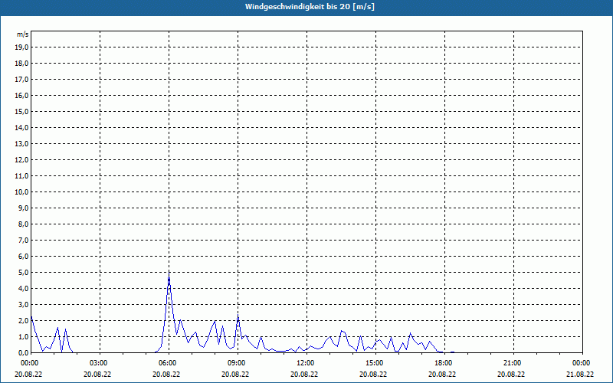Select the "11,0" y-axis label
The width and height of the screenshot is (613, 383).
coord(22,176)
